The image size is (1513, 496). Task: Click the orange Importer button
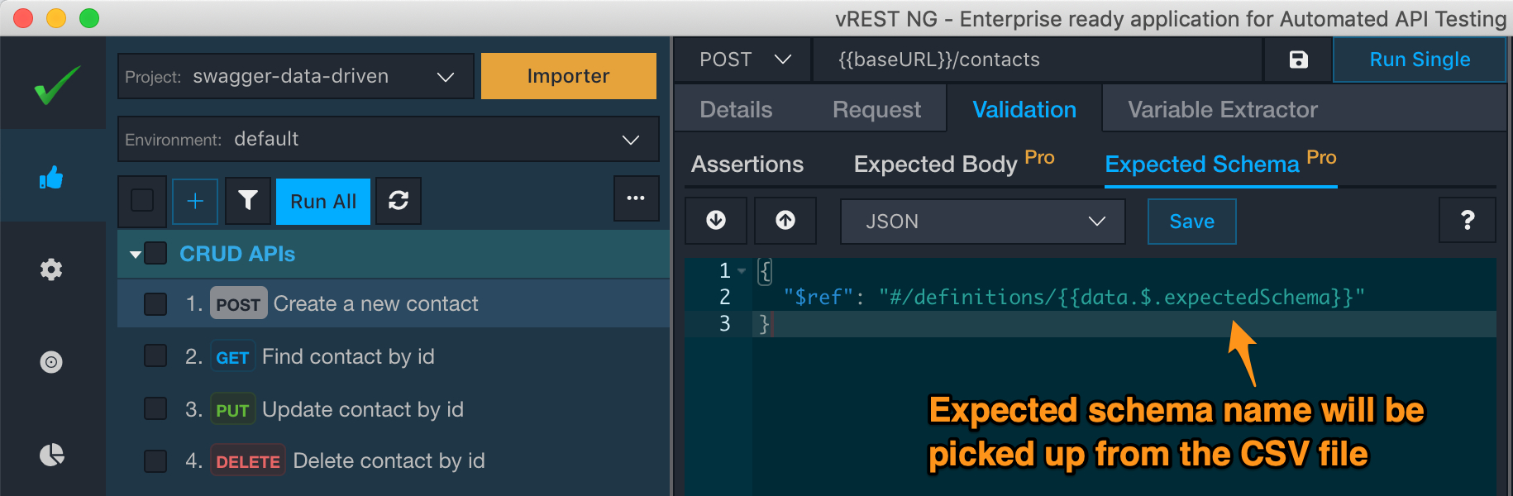click(568, 76)
